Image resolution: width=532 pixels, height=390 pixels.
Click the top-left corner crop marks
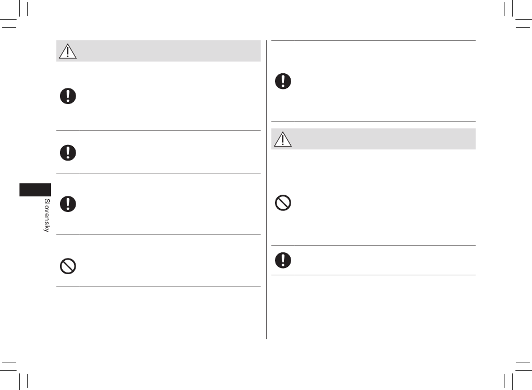point(14,13)
